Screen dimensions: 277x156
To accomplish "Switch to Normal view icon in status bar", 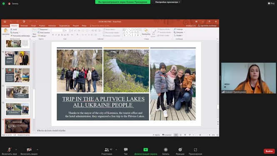I will tap(176, 135).
